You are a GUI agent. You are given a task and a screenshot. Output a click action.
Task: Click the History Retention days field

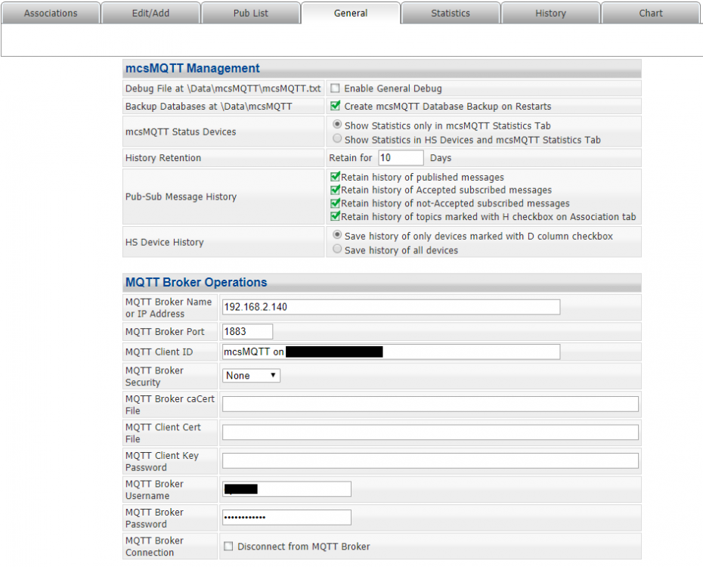[x=401, y=158]
